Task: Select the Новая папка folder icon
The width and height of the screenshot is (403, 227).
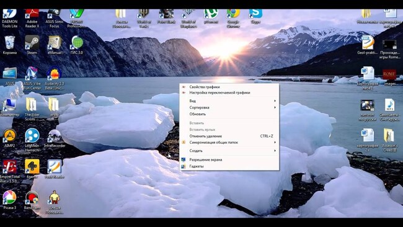Action: click(x=367, y=17)
